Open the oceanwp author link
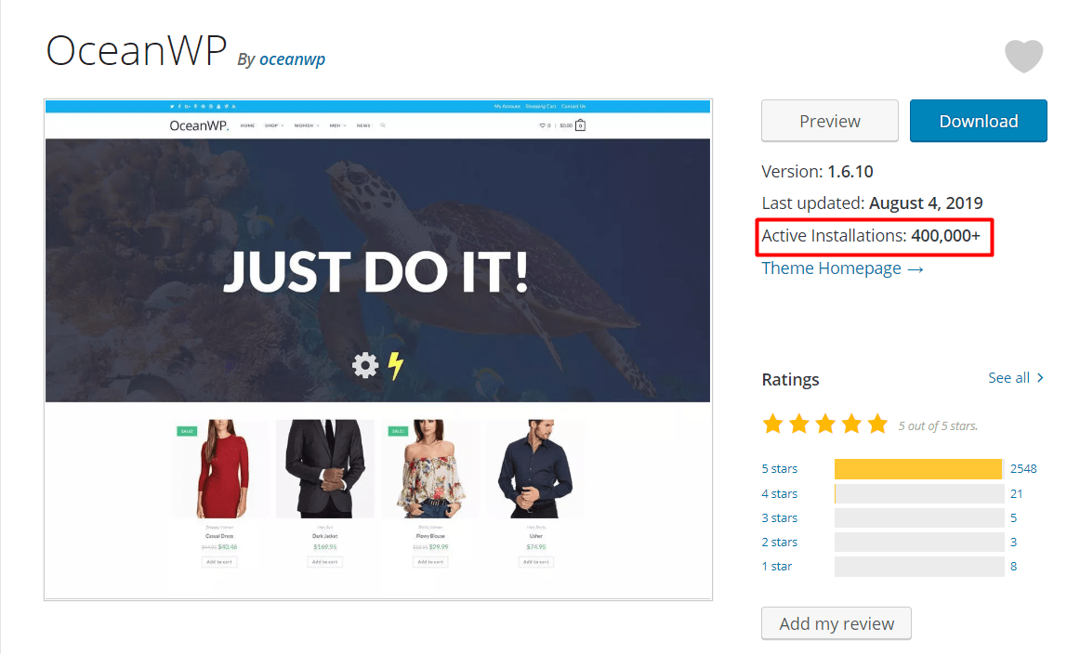This screenshot has width=1080, height=654. [x=292, y=59]
